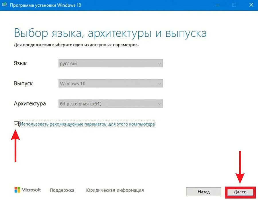The image size is (258, 200).
Task: Click the Архитектура field label
Action: click(30, 104)
